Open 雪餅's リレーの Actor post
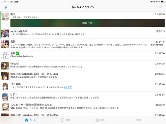This screenshot has height=124, width=166. click(87, 46)
